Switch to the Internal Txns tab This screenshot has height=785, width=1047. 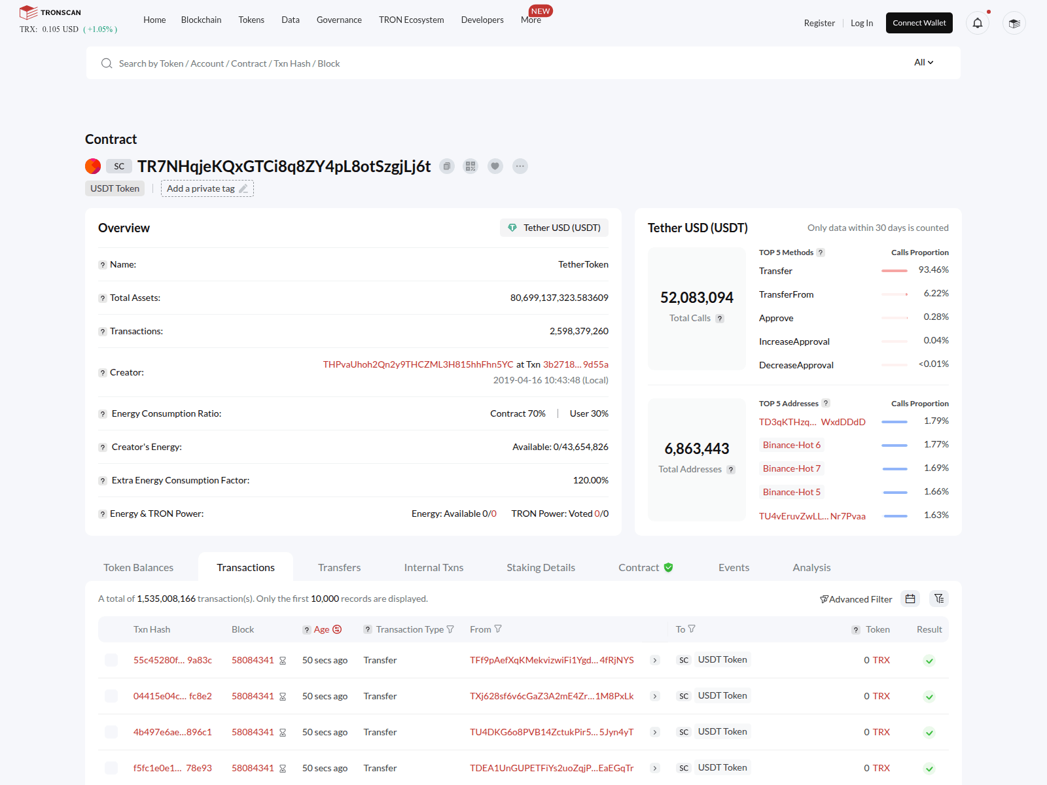click(433, 567)
